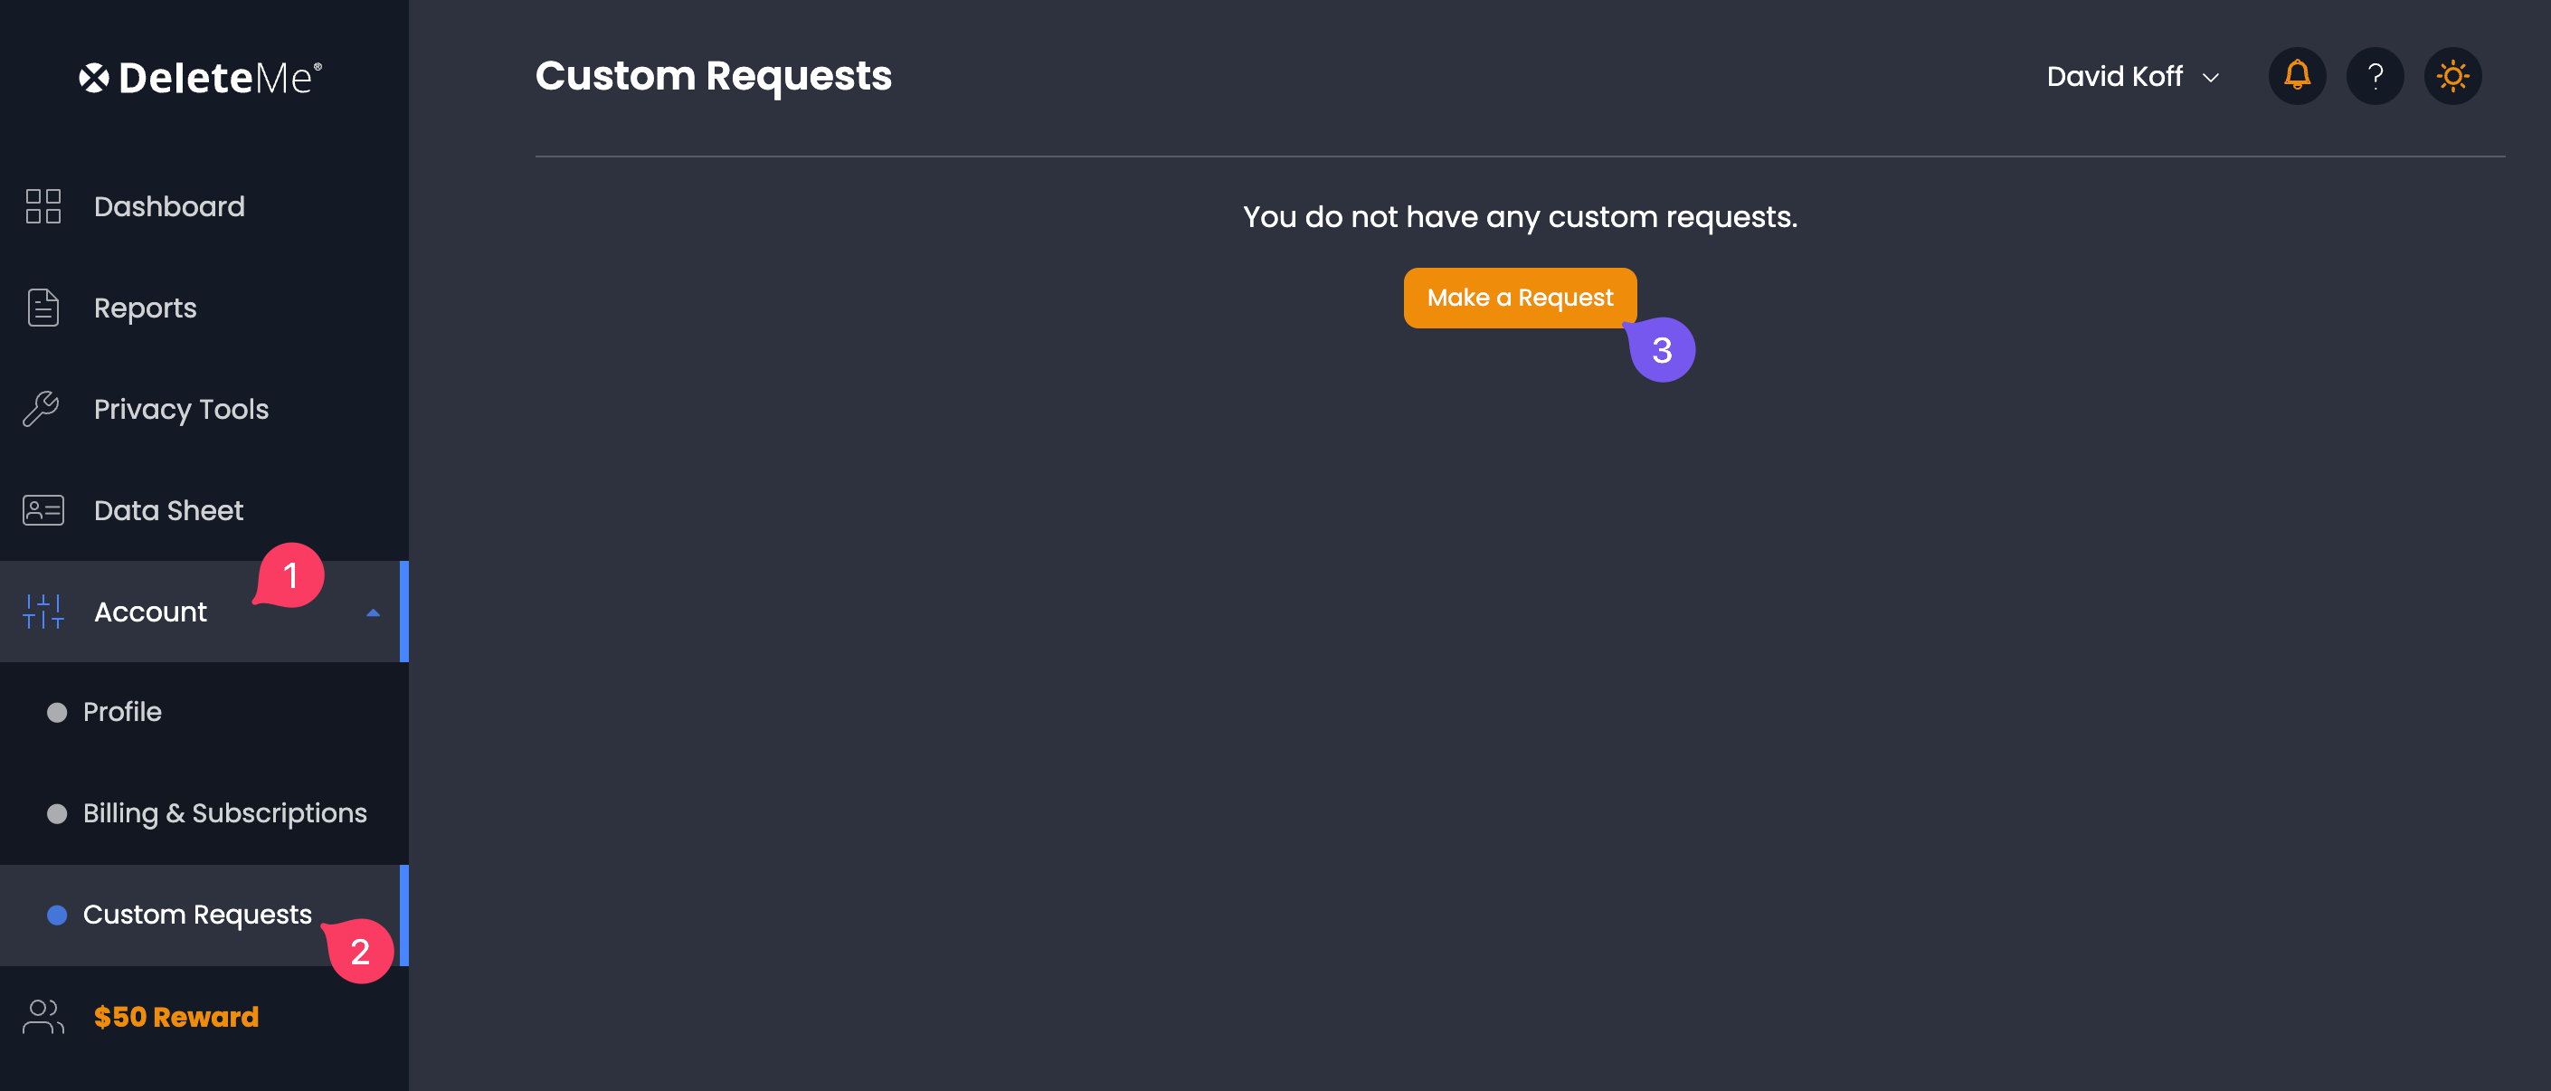Click the help question mark icon

2375,75
